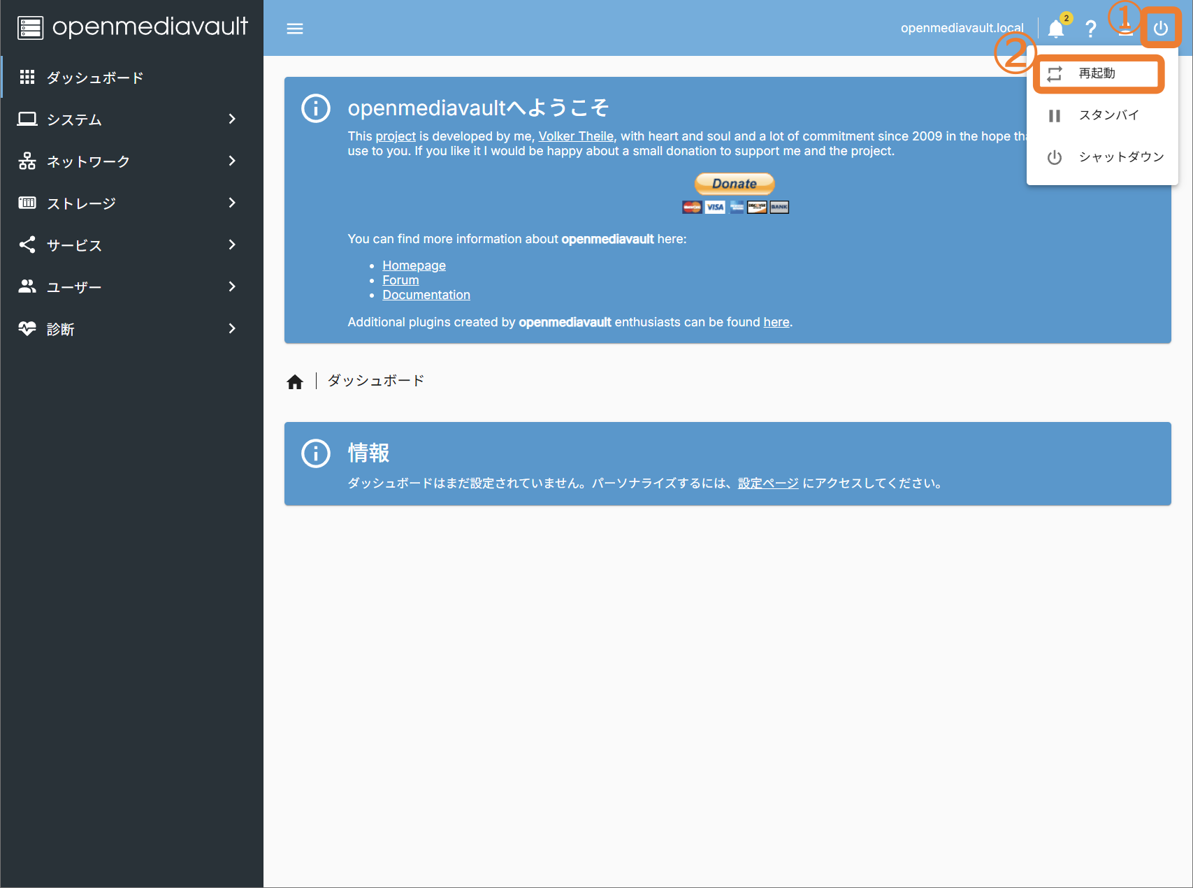Open the Forum link

(x=400, y=280)
